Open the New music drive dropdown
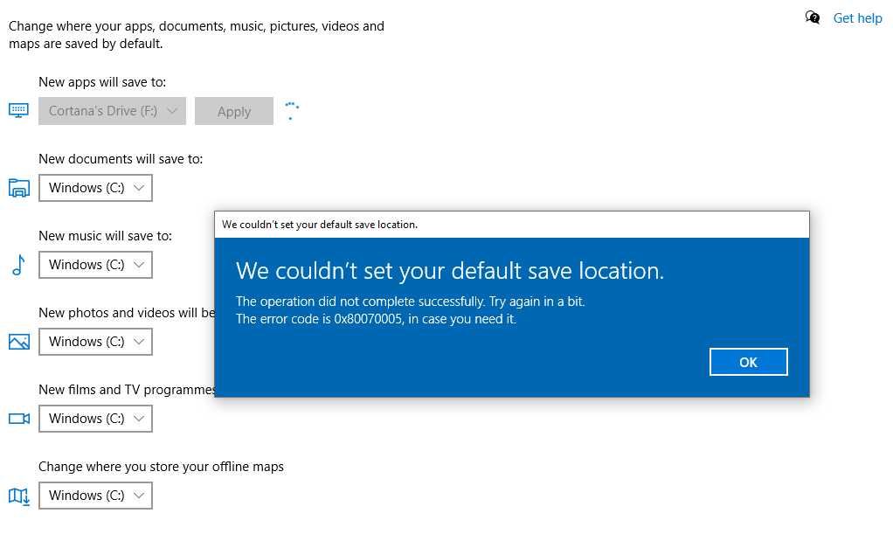Image resolution: width=893 pixels, height=534 pixels. coord(96,265)
